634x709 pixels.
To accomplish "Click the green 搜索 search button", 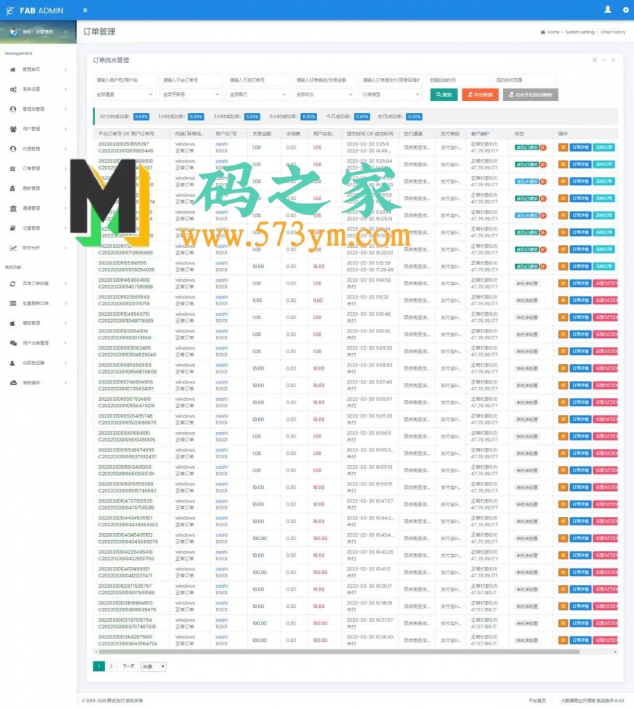I will (444, 94).
